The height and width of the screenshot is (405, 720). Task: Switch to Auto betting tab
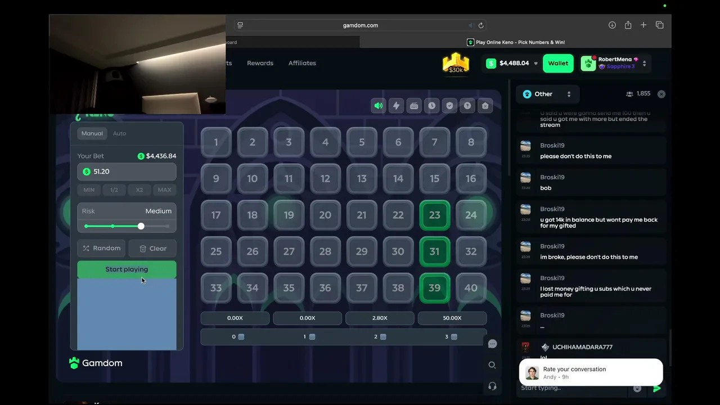click(x=119, y=133)
